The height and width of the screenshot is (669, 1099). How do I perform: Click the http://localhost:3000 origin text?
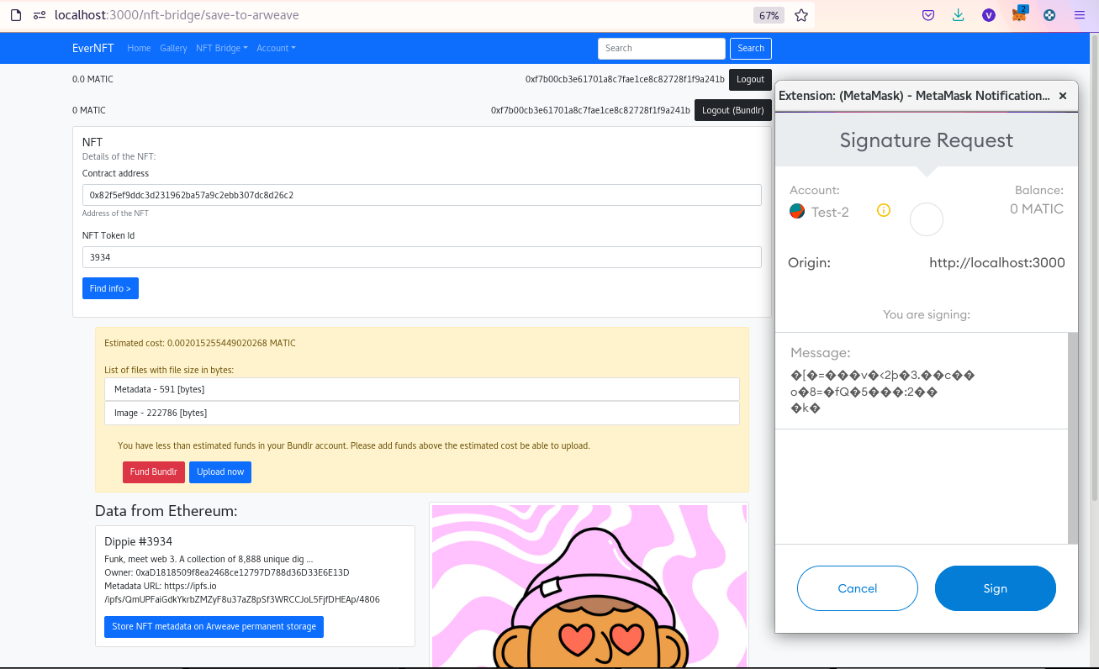(997, 263)
